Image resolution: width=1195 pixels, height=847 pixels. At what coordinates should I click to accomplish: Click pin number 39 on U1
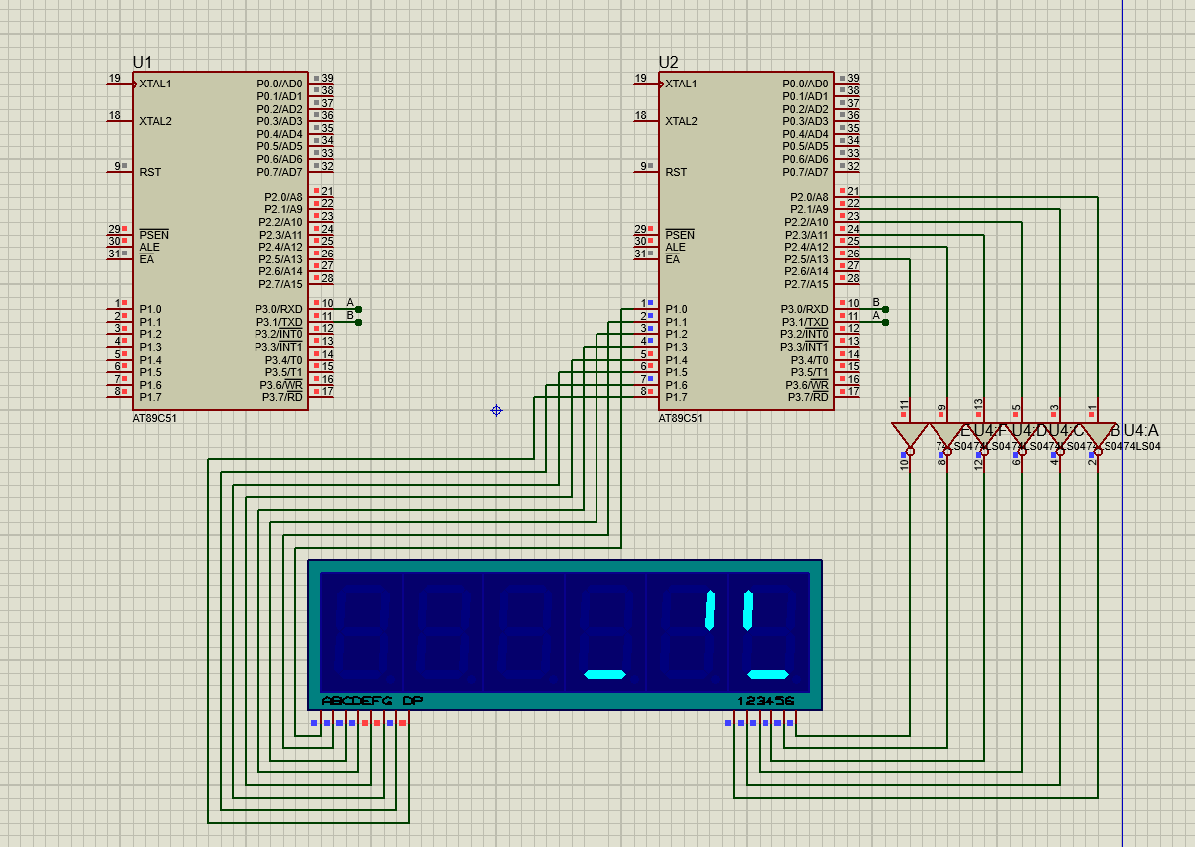pyautogui.click(x=327, y=78)
